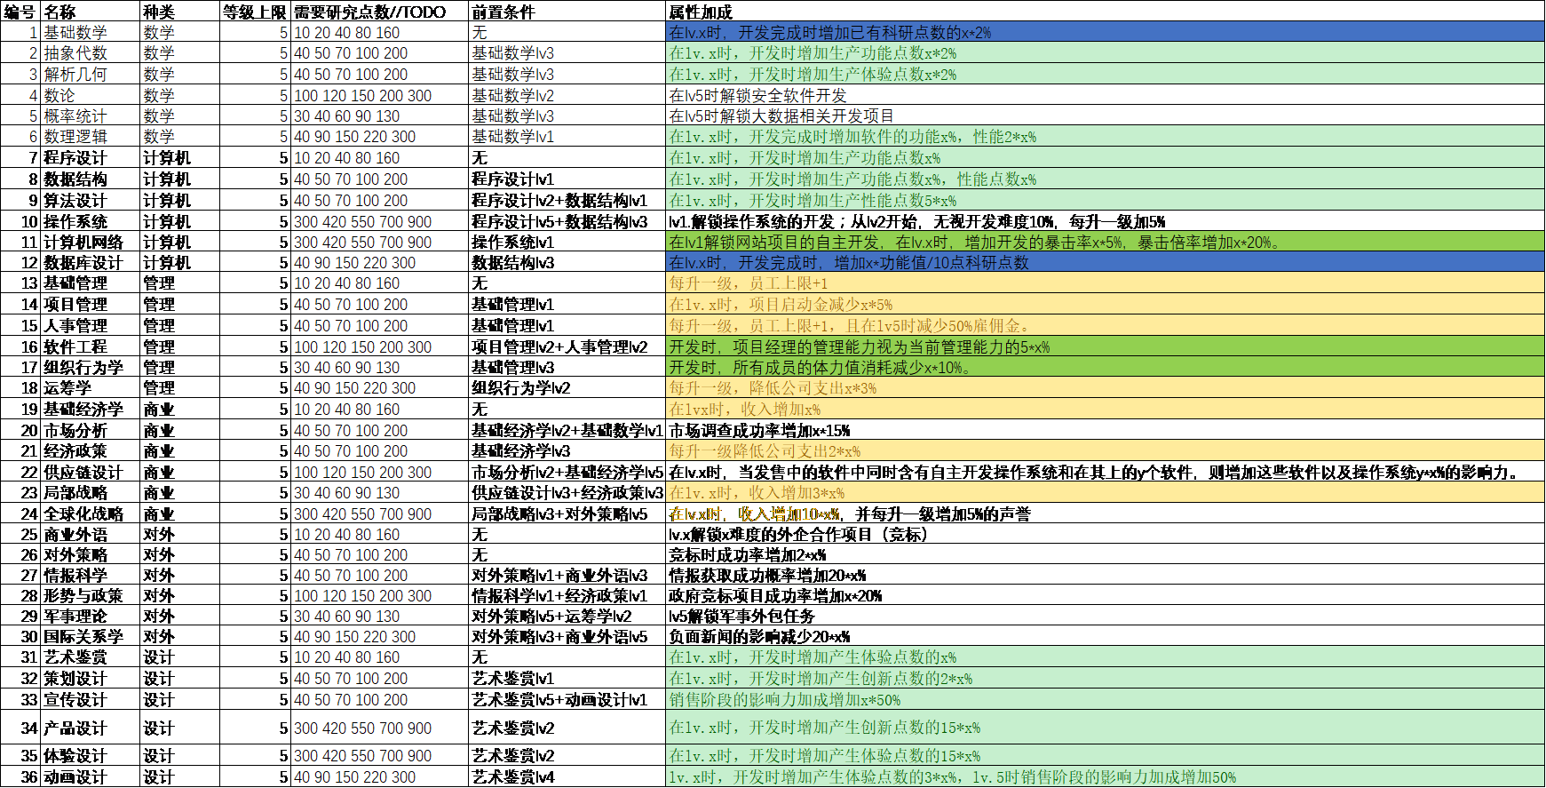
Task: Click the name cell 数论
Action: click(91, 95)
